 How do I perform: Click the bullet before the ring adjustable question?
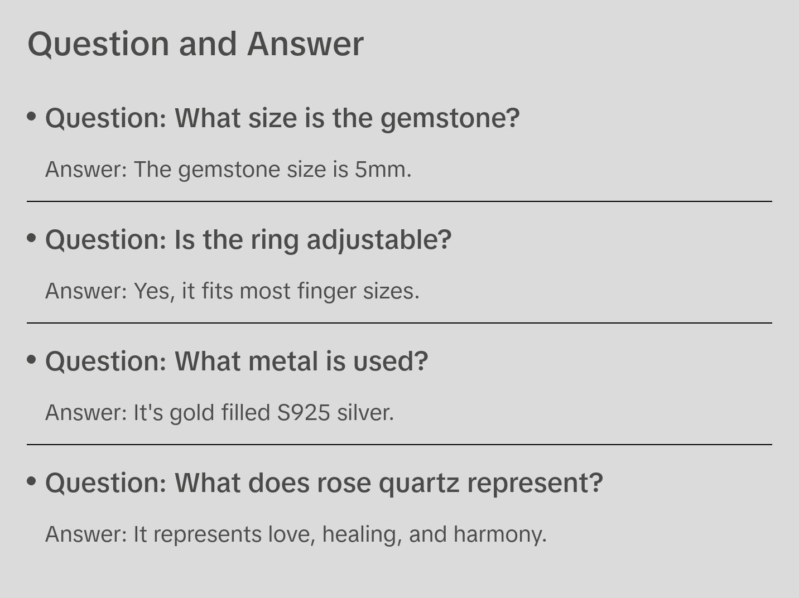tap(32, 238)
